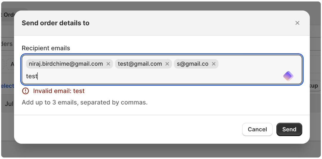Click the purple diamond assistant icon

288,76
